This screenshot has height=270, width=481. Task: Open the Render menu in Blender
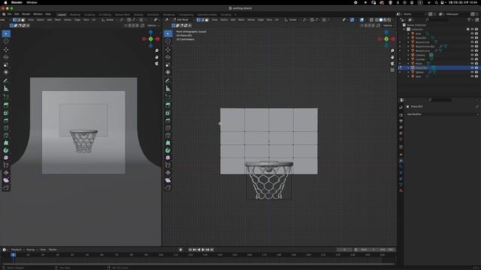point(26,14)
